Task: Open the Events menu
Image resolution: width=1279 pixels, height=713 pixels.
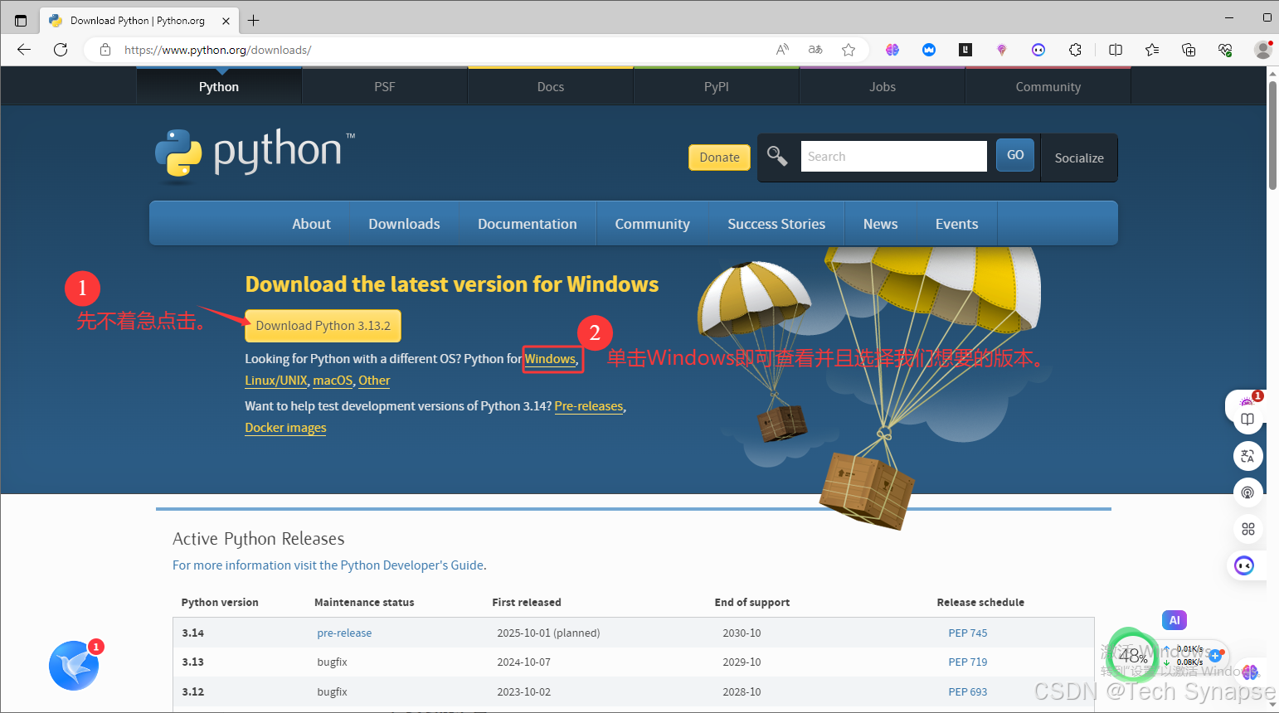Action: click(x=956, y=224)
